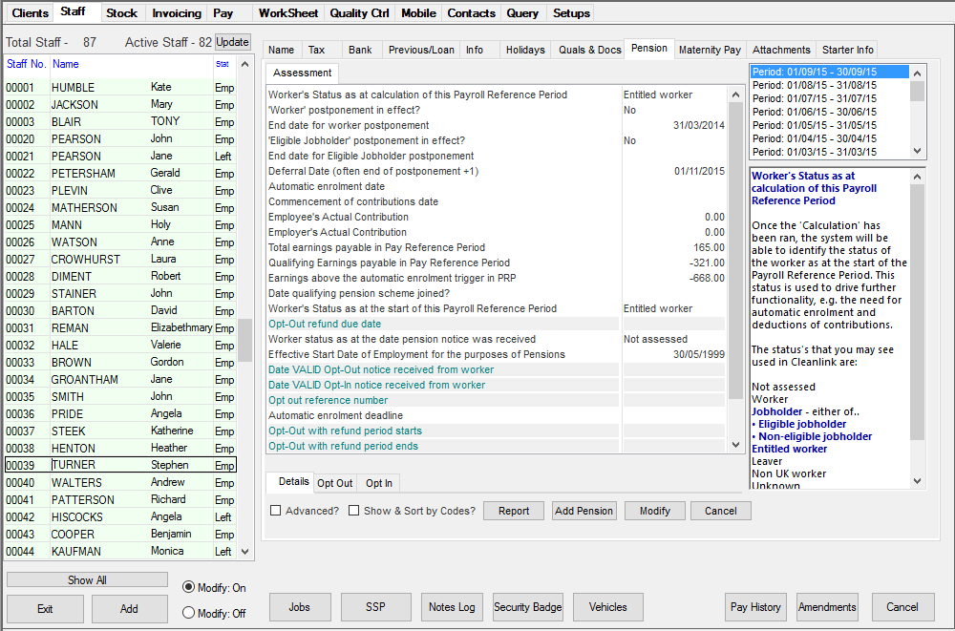
Task: Enable the Advanced? checkbox
Action: (x=276, y=511)
